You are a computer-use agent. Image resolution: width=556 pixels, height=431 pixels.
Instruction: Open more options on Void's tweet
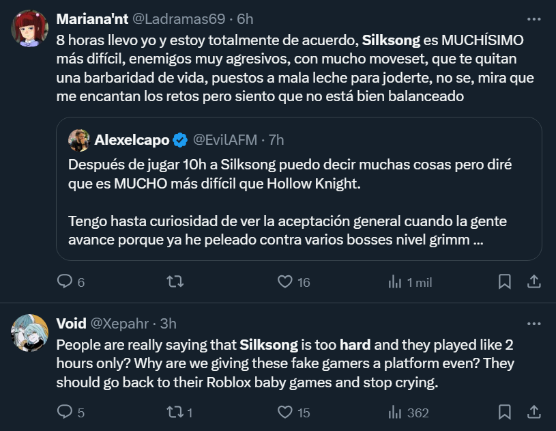point(533,322)
